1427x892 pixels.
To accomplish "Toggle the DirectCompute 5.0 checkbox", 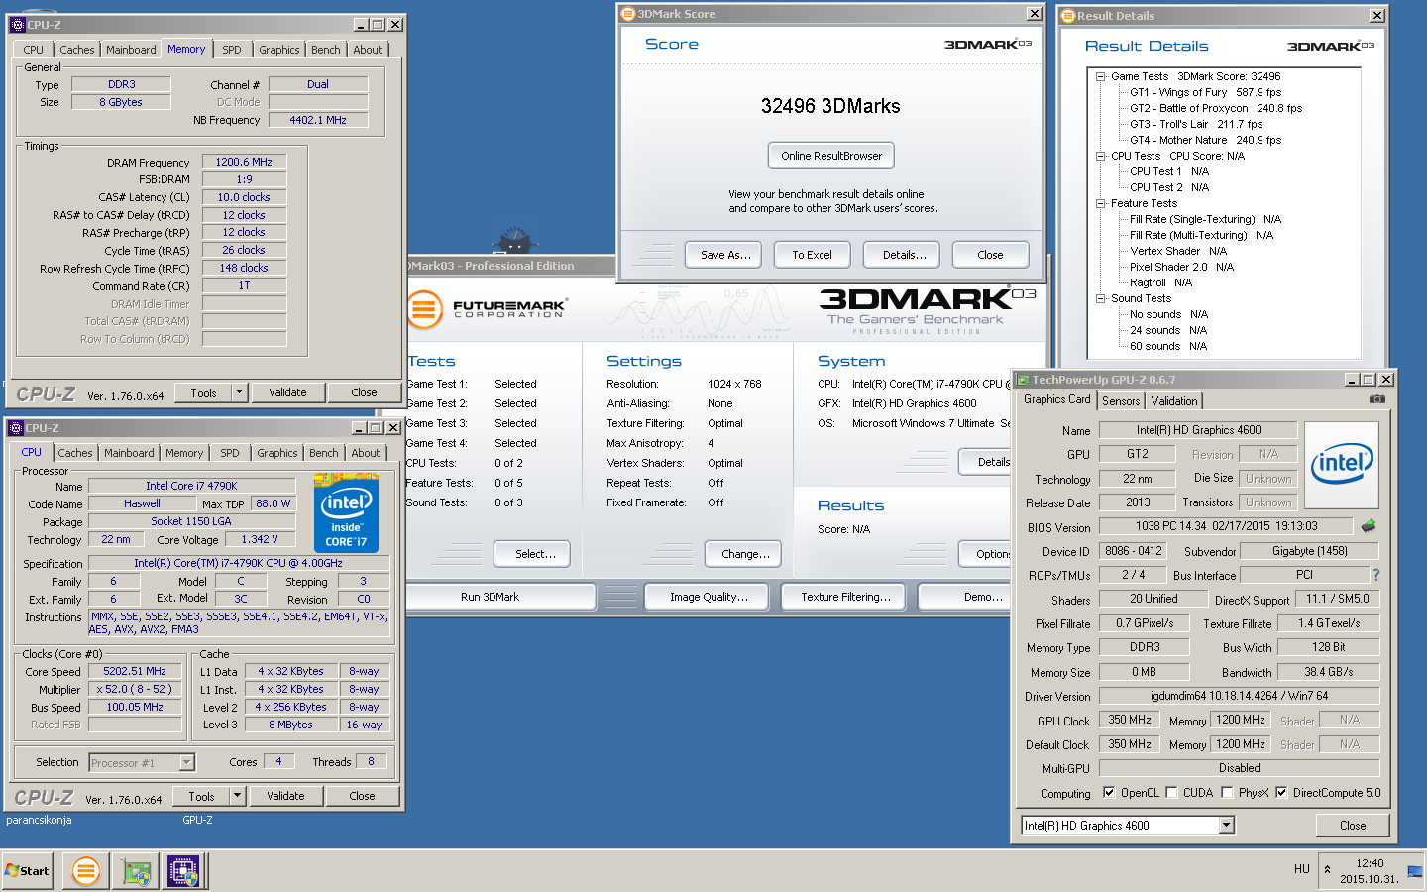I will pos(1281,793).
